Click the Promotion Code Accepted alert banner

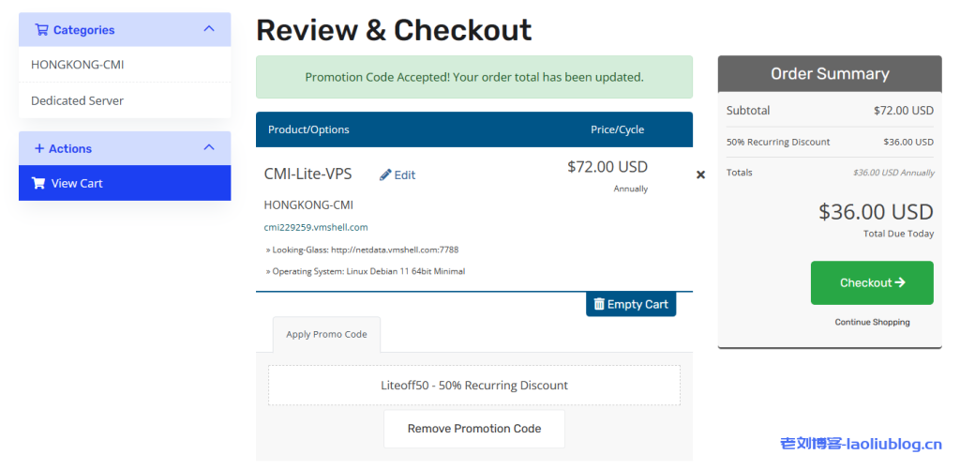474,77
